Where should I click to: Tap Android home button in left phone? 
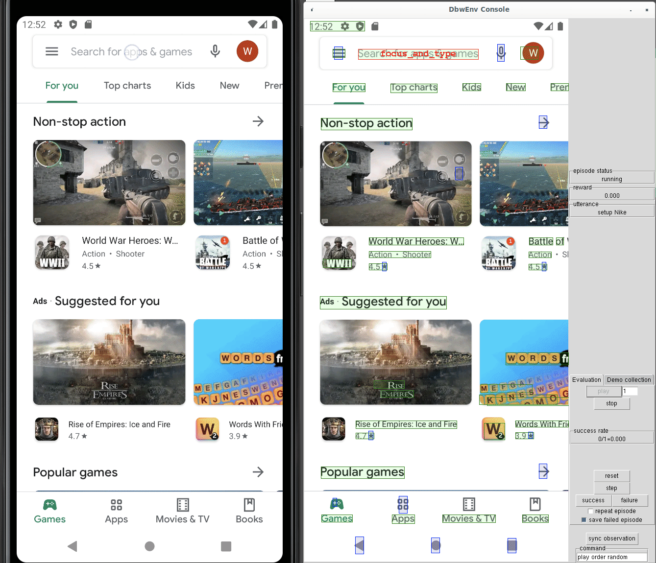pyautogui.click(x=150, y=546)
